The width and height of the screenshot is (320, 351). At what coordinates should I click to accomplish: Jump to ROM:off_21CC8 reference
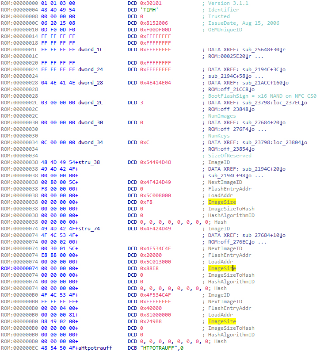228,89
